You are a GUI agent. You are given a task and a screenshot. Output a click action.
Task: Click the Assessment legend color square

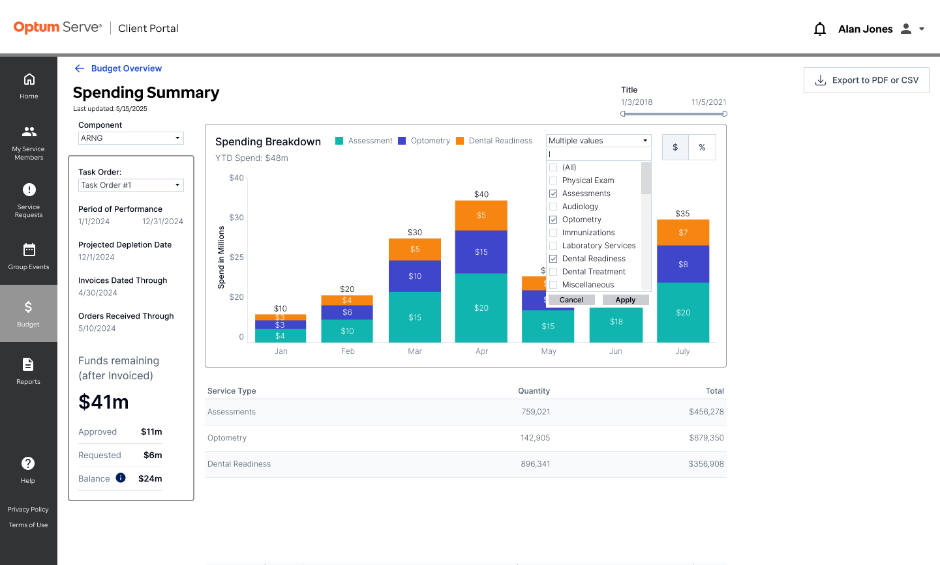point(339,141)
